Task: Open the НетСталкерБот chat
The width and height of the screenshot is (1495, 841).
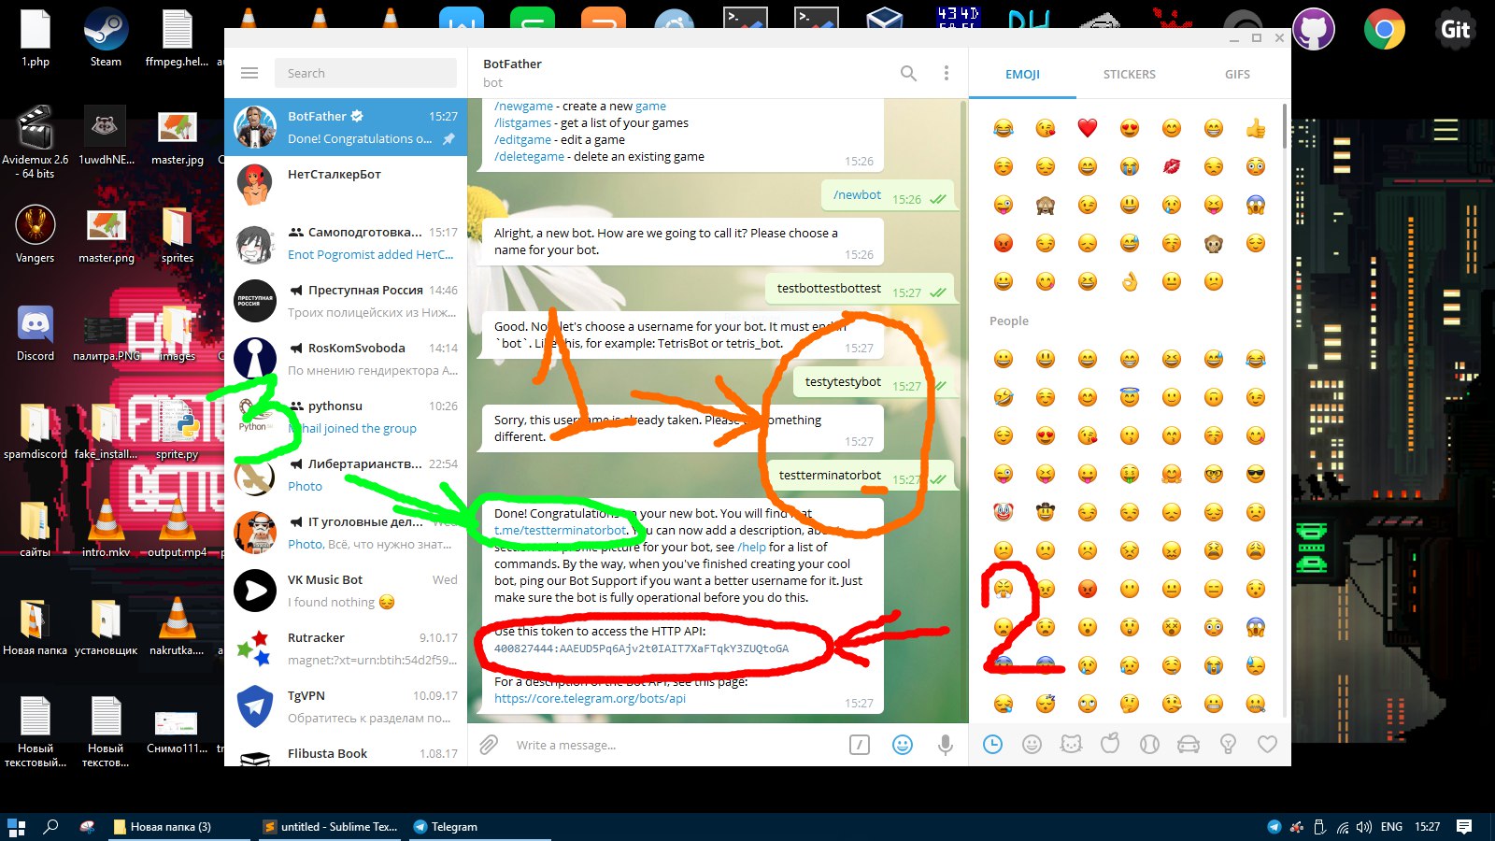Action: pyautogui.click(x=346, y=185)
